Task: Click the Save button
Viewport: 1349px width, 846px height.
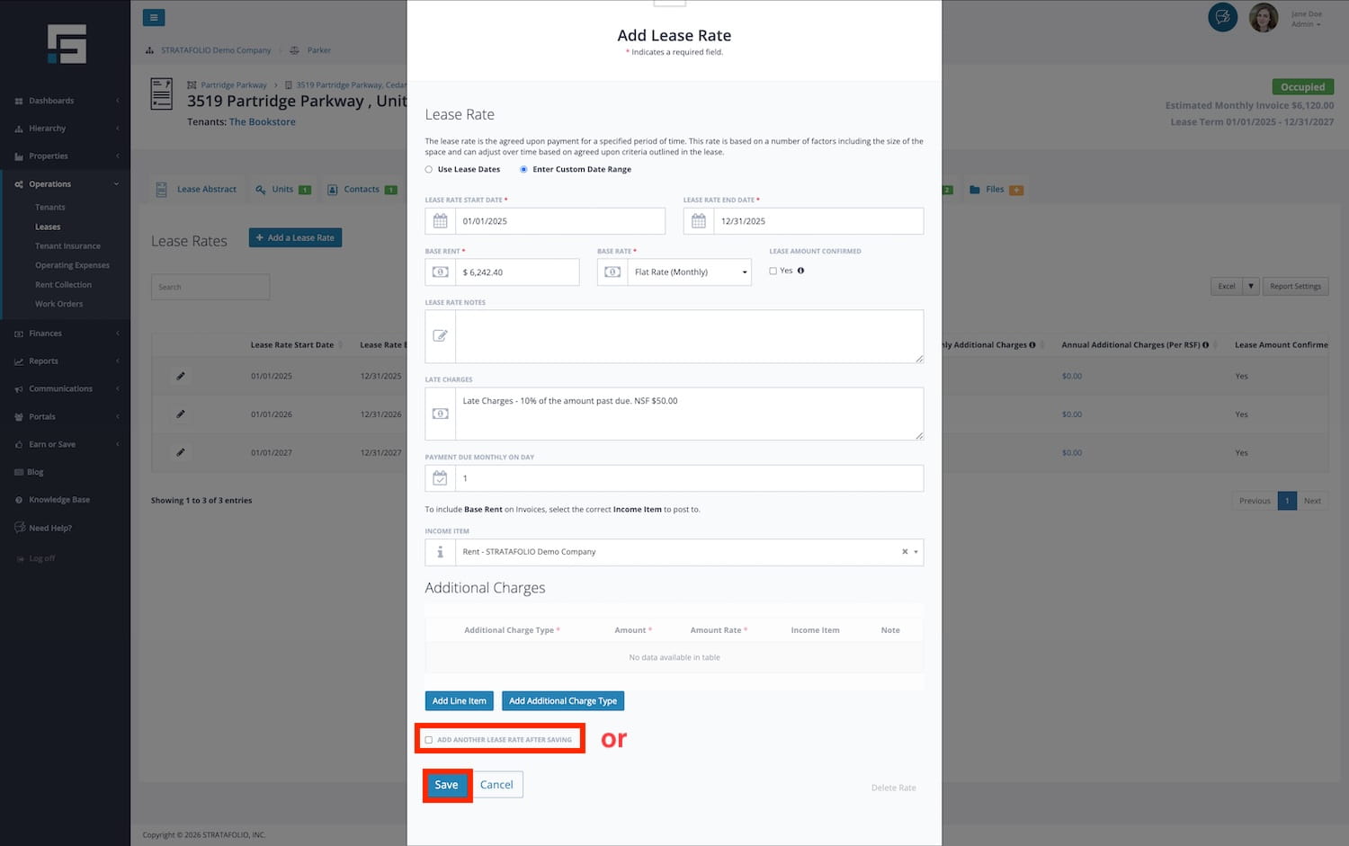Action: pyautogui.click(x=446, y=785)
